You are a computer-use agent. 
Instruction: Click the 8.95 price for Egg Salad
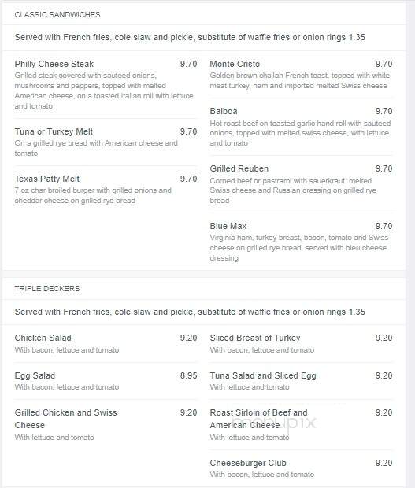pyautogui.click(x=189, y=375)
